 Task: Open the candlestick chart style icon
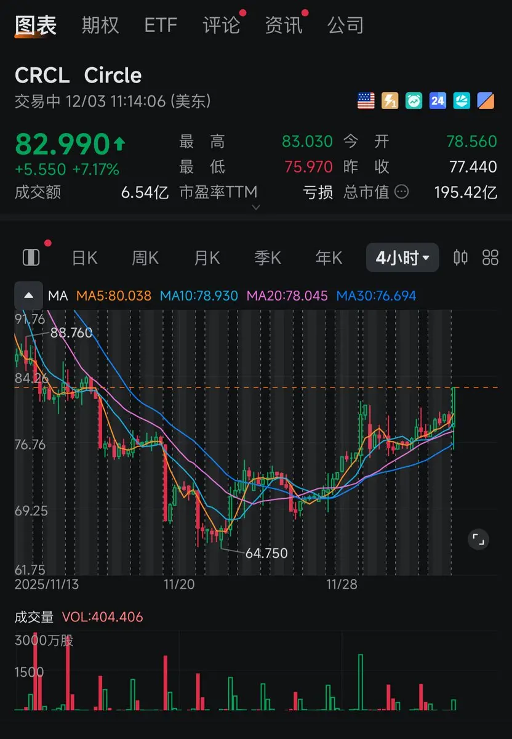tap(460, 257)
